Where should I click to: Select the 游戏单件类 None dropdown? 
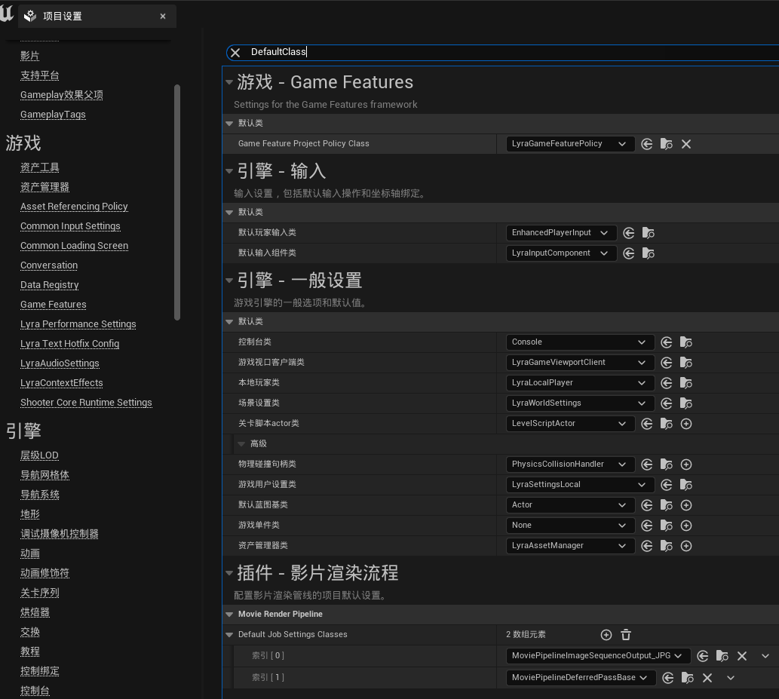pos(570,526)
